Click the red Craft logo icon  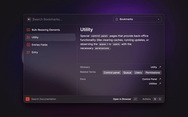[x=28, y=99]
